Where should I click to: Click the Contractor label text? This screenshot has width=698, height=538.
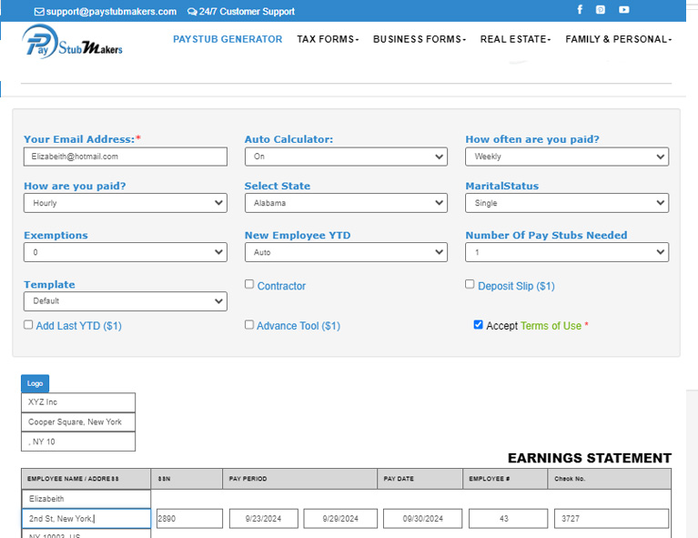[x=281, y=286]
